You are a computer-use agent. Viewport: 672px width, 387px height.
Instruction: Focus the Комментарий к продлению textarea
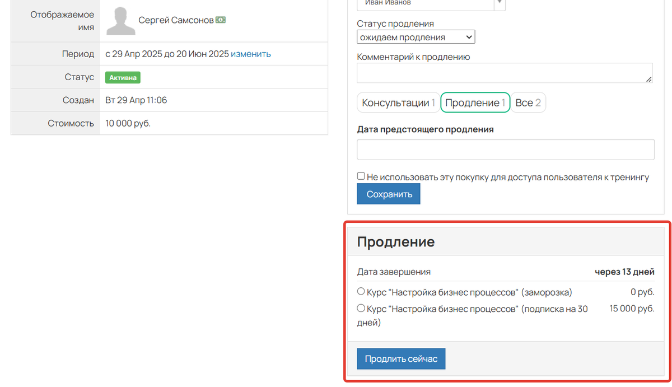(505, 73)
